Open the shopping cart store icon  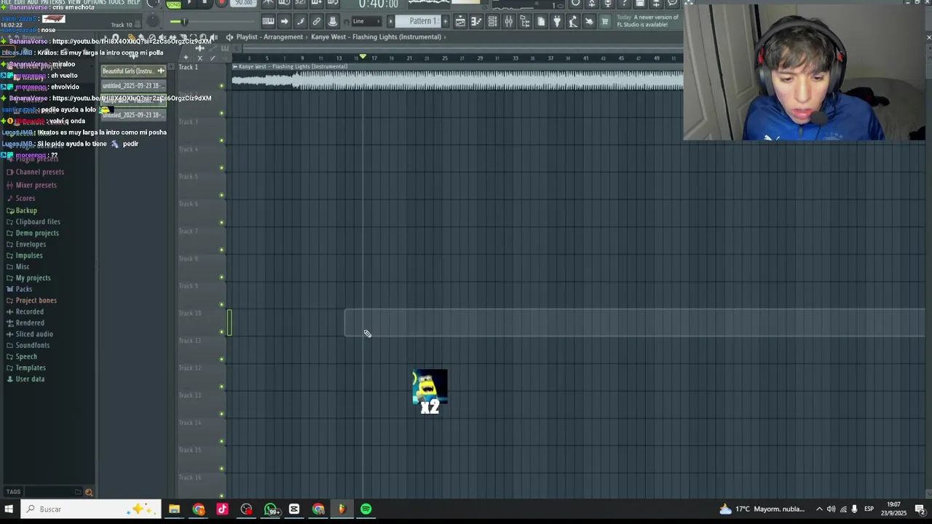[x=605, y=22]
